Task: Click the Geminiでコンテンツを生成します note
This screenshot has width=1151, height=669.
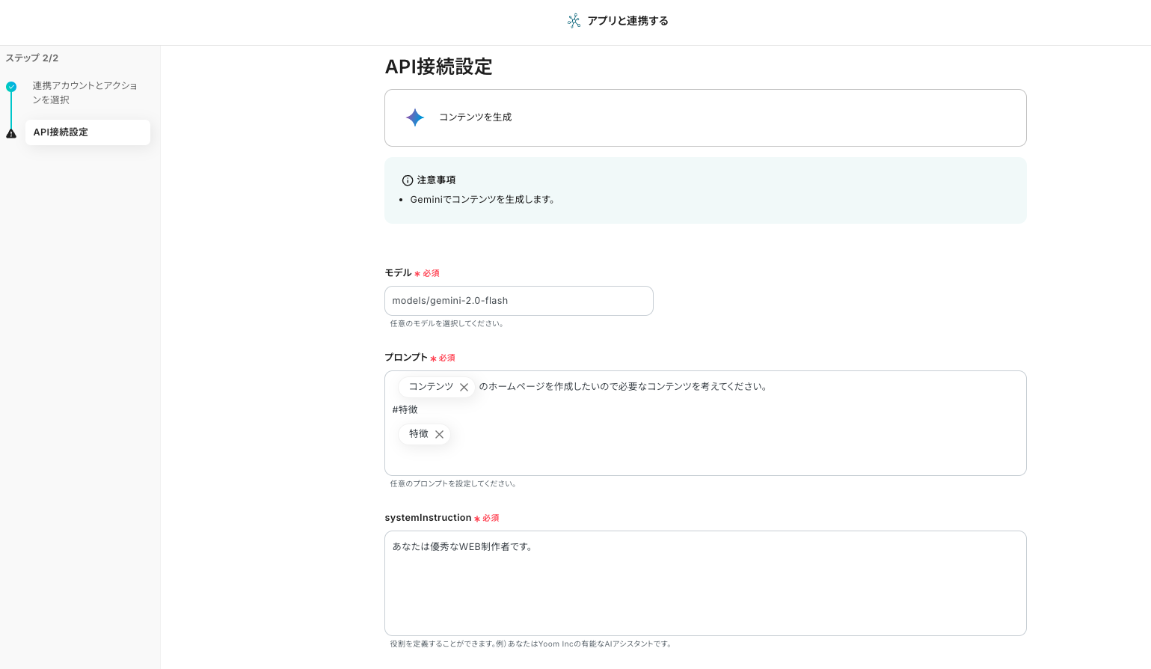Action: (x=482, y=200)
